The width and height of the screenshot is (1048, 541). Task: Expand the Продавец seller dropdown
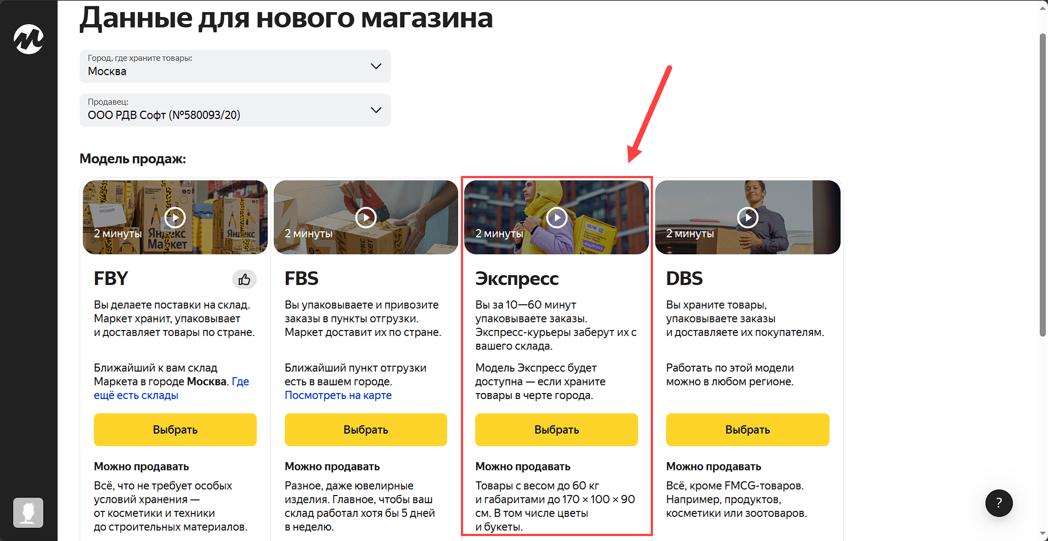235,110
